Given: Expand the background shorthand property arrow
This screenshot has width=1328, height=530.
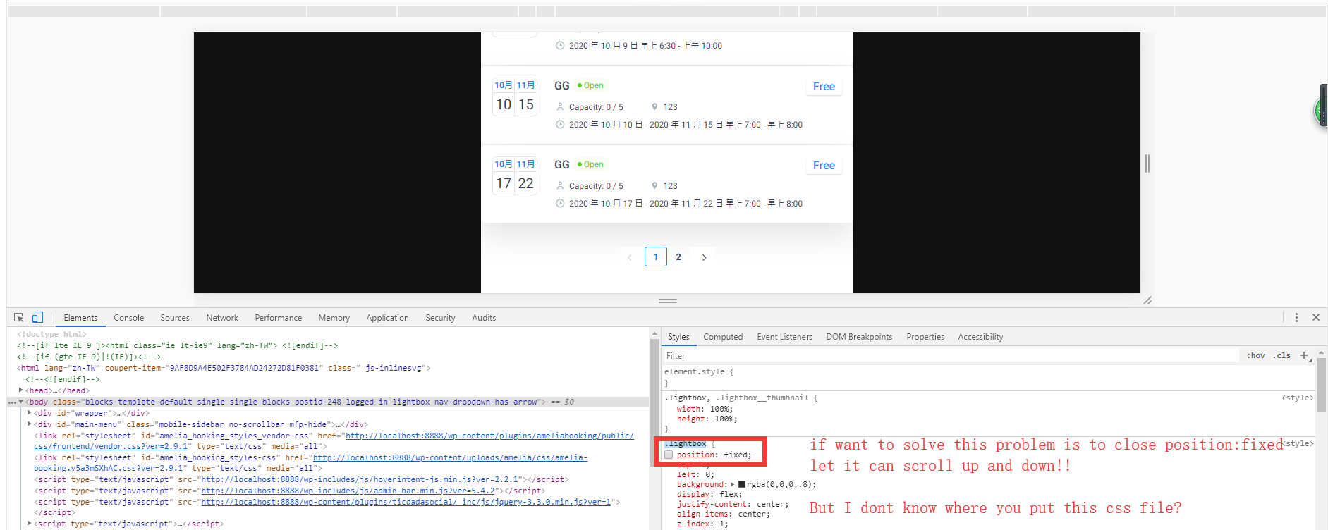Looking at the screenshot, I should tap(733, 485).
